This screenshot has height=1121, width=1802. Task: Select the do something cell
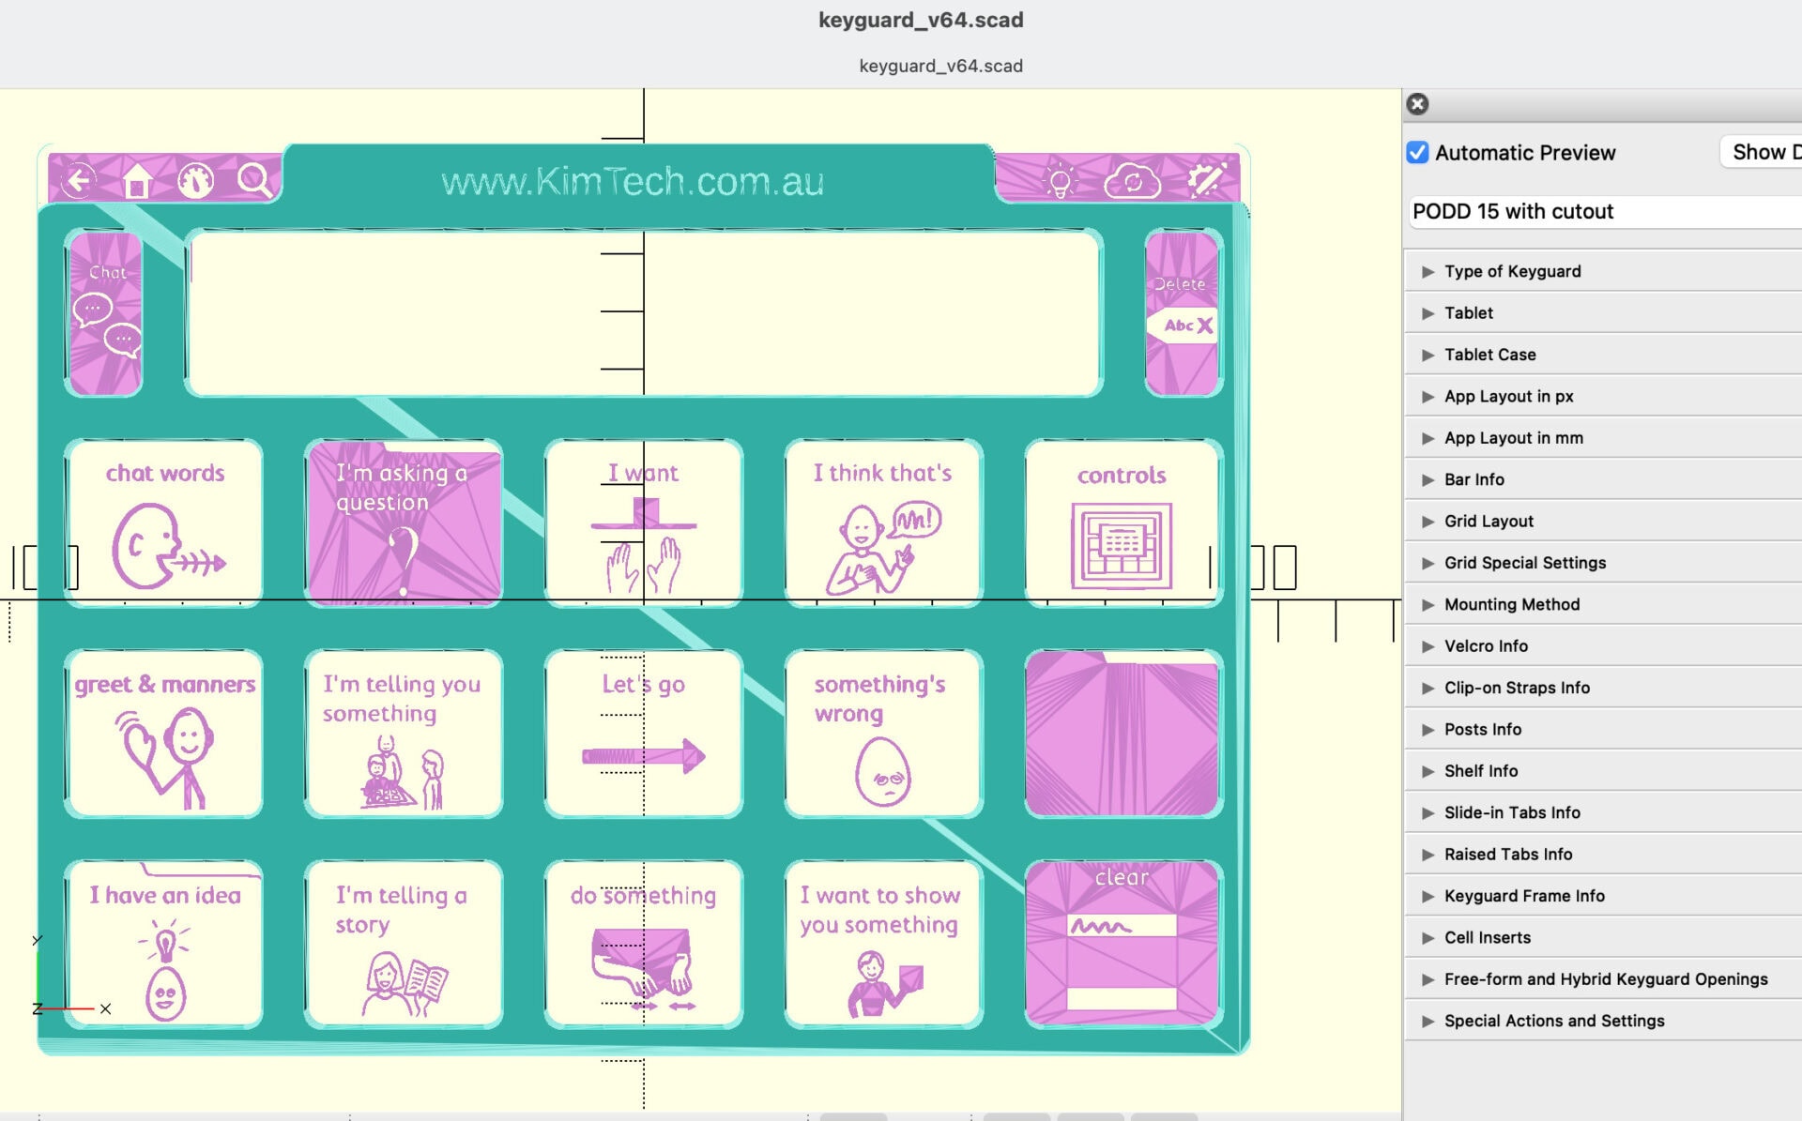point(644,944)
